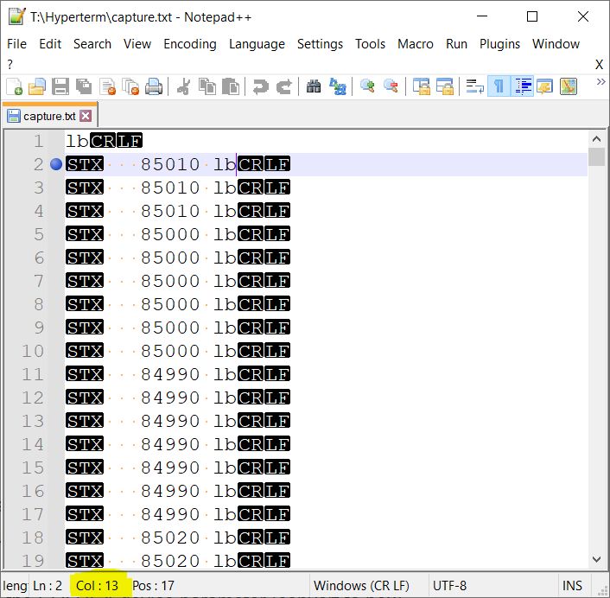Expand hidden toolbar buttons chevron

click(x=601, y=82)
